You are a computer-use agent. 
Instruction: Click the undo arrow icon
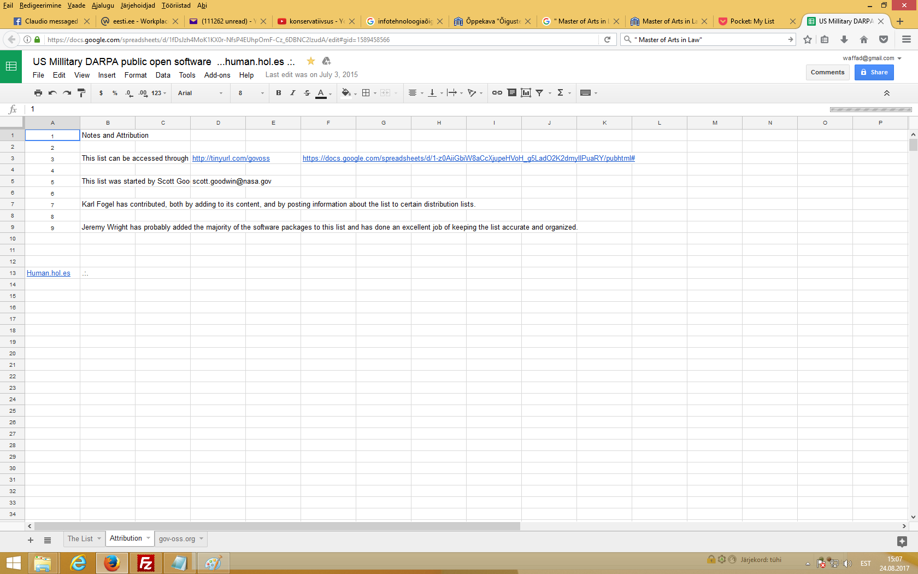point(52,93)
